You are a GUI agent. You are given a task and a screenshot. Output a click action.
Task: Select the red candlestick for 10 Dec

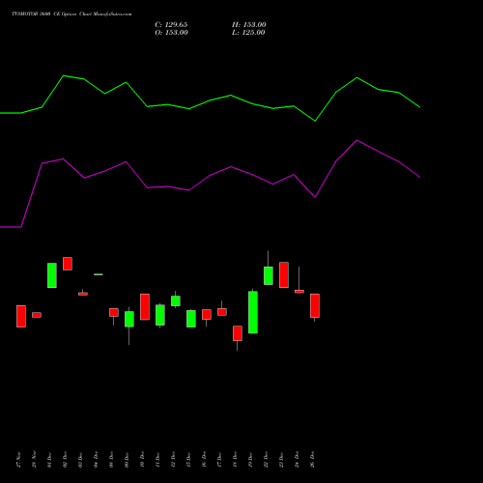(145, 307)
